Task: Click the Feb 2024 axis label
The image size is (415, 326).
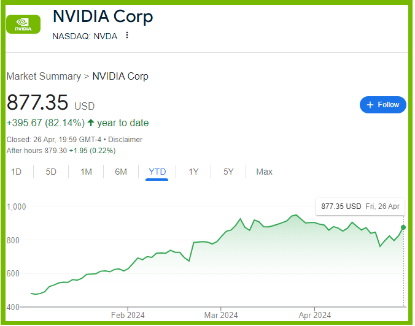Action: 128,315
